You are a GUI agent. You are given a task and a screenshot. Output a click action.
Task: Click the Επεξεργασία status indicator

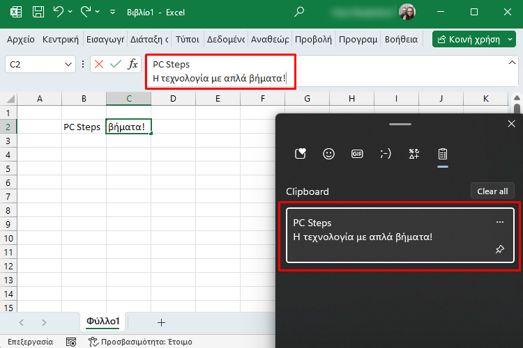[x=31, y=342]
